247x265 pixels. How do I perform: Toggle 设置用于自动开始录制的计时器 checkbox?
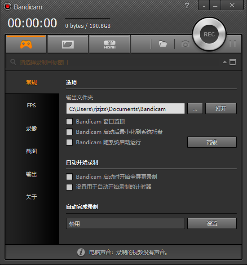tap(69, 187)
